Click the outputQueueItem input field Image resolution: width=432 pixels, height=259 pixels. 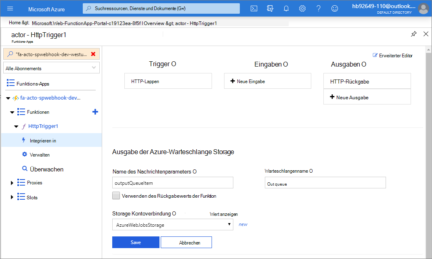click(173, 182)
